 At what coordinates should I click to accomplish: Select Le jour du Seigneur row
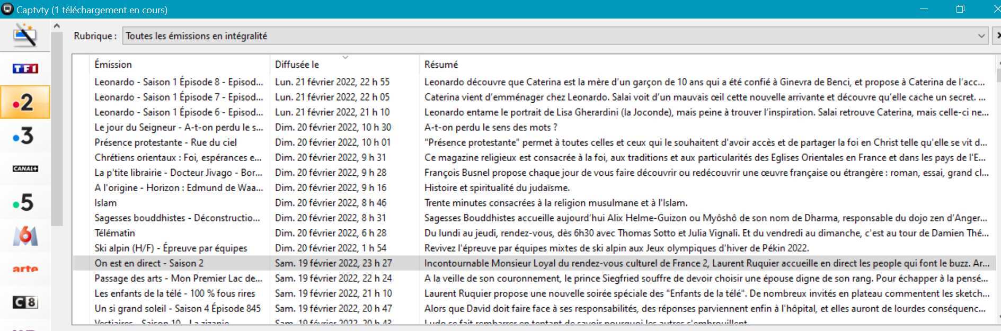coord(534,127)
